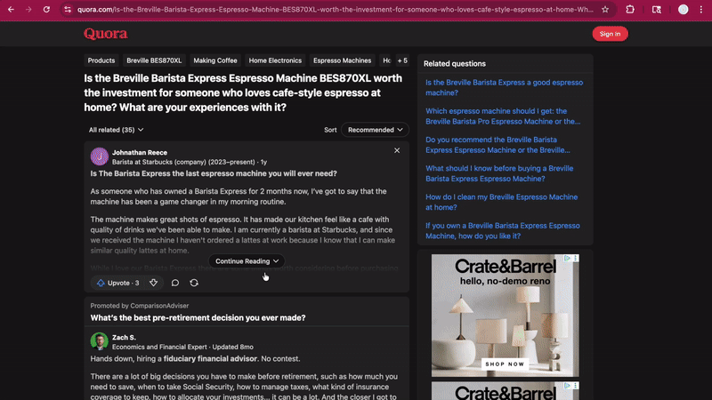
Task: Share the answer using the circular arrows icon
Action: (194, 283)
